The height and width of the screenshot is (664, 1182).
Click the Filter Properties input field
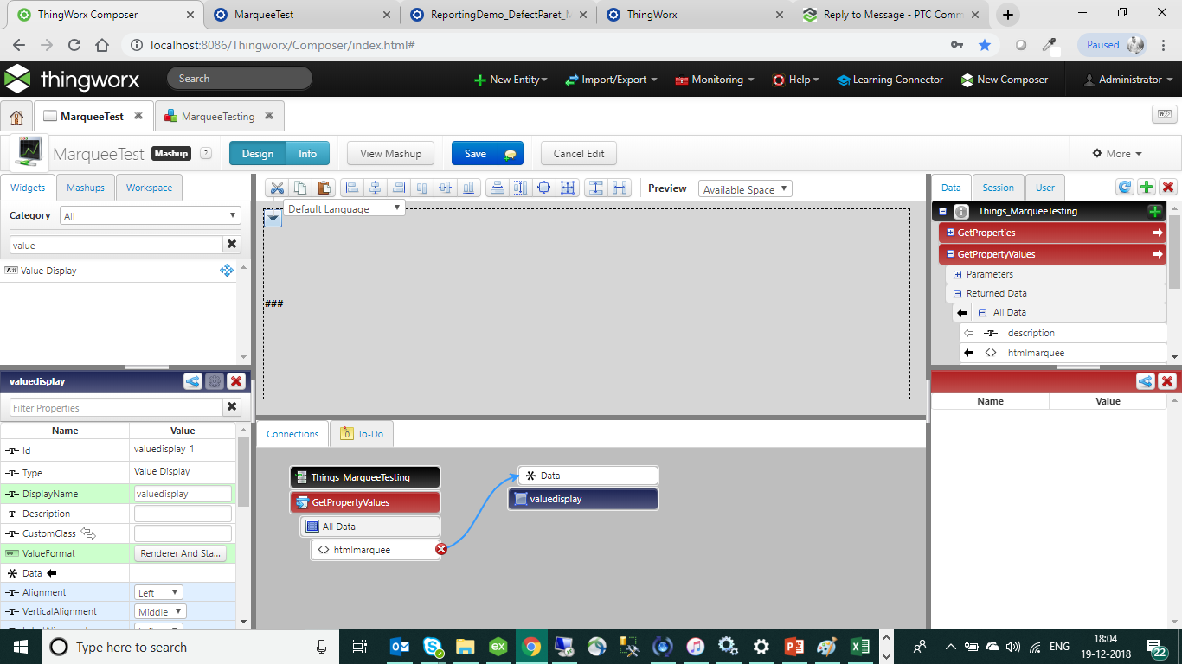coord(116,407)
